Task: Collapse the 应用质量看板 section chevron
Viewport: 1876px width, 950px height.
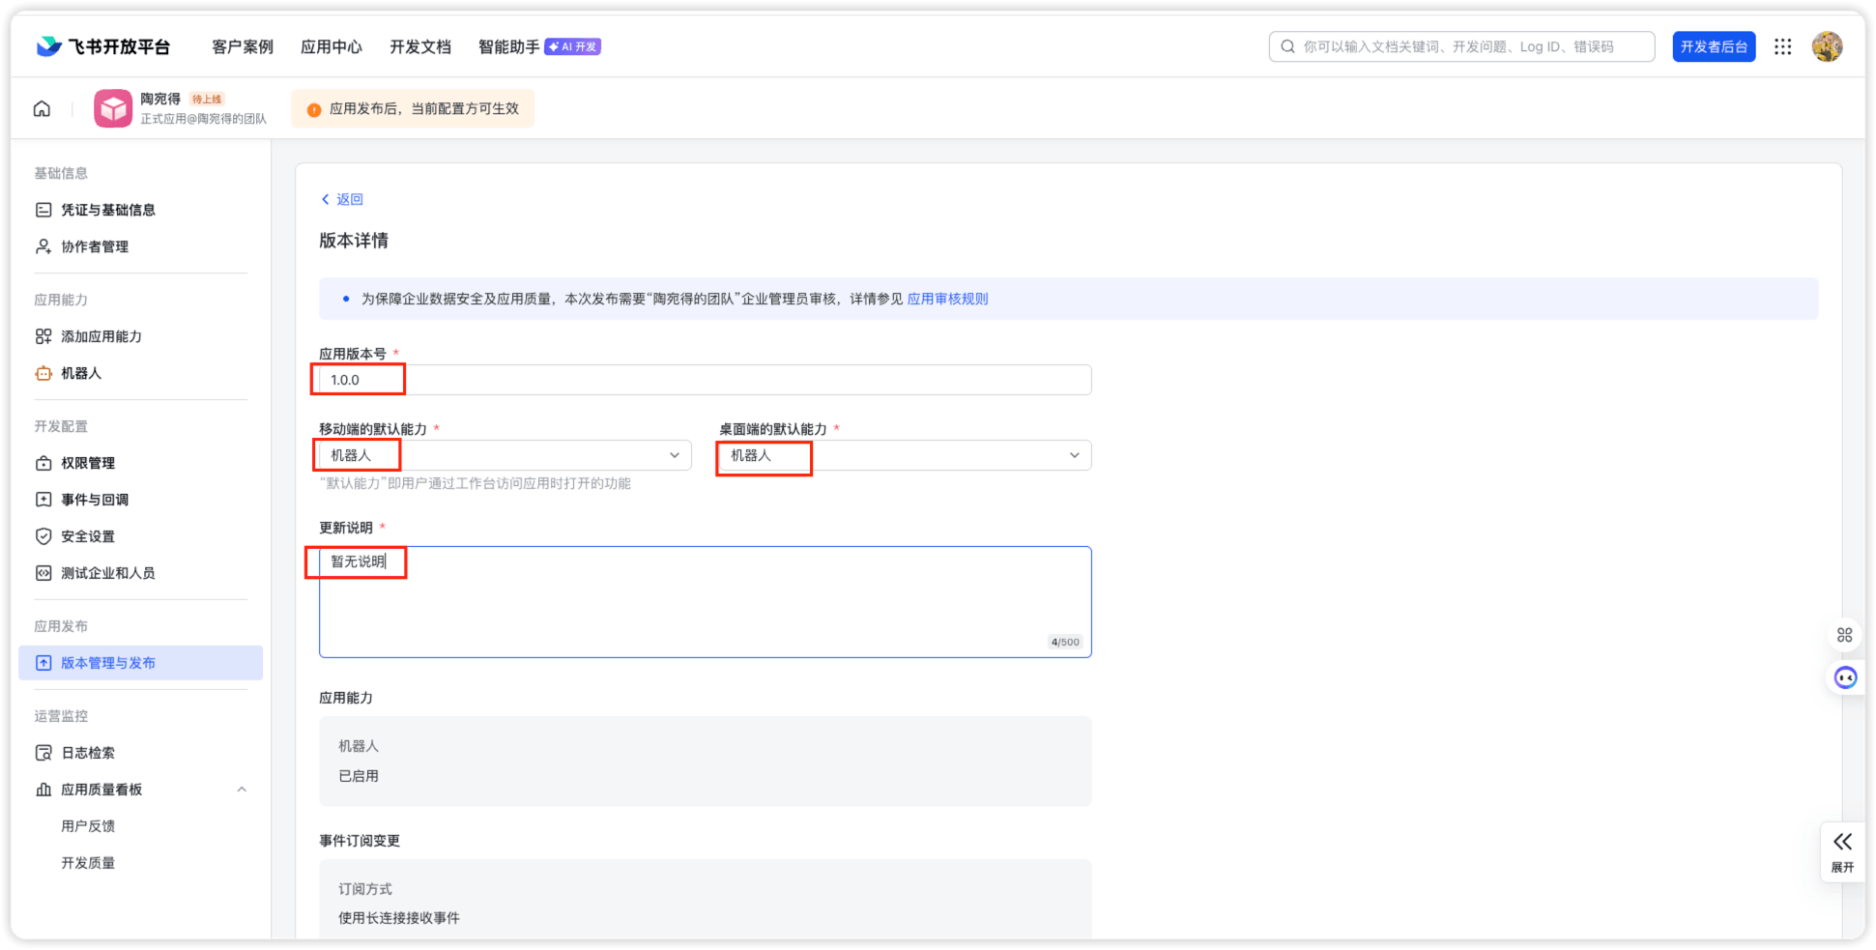Action: pyautogui.click(x=242, y=790)
